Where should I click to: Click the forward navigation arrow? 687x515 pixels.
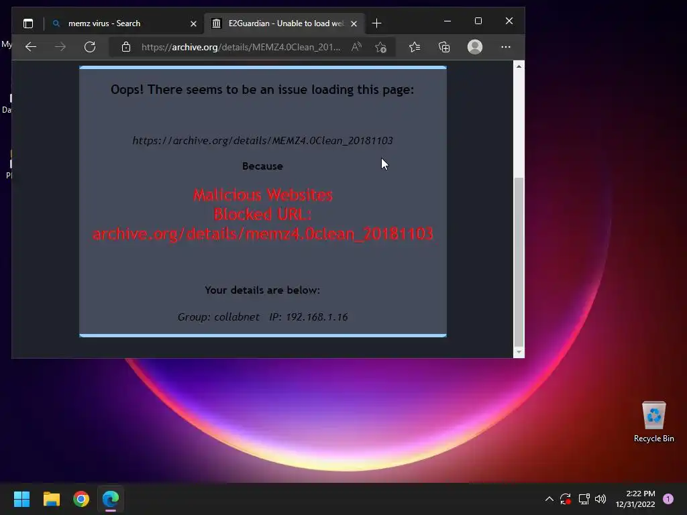pyautogui.click(x=60, y=47)
